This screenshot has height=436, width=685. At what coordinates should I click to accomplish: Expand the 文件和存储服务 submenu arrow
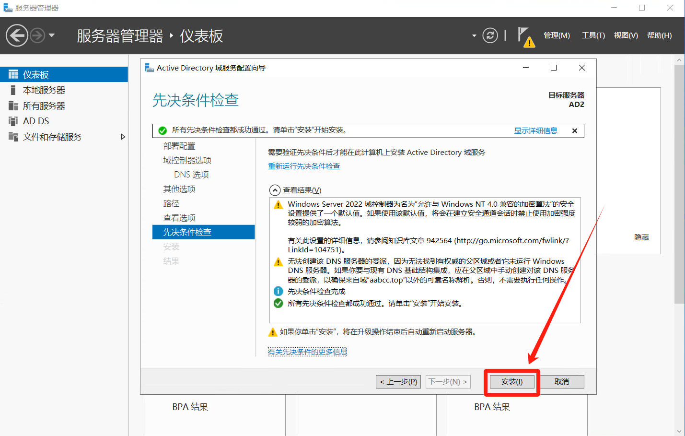point(123,137)
